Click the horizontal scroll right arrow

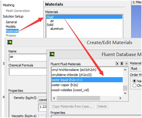point(120,98)
